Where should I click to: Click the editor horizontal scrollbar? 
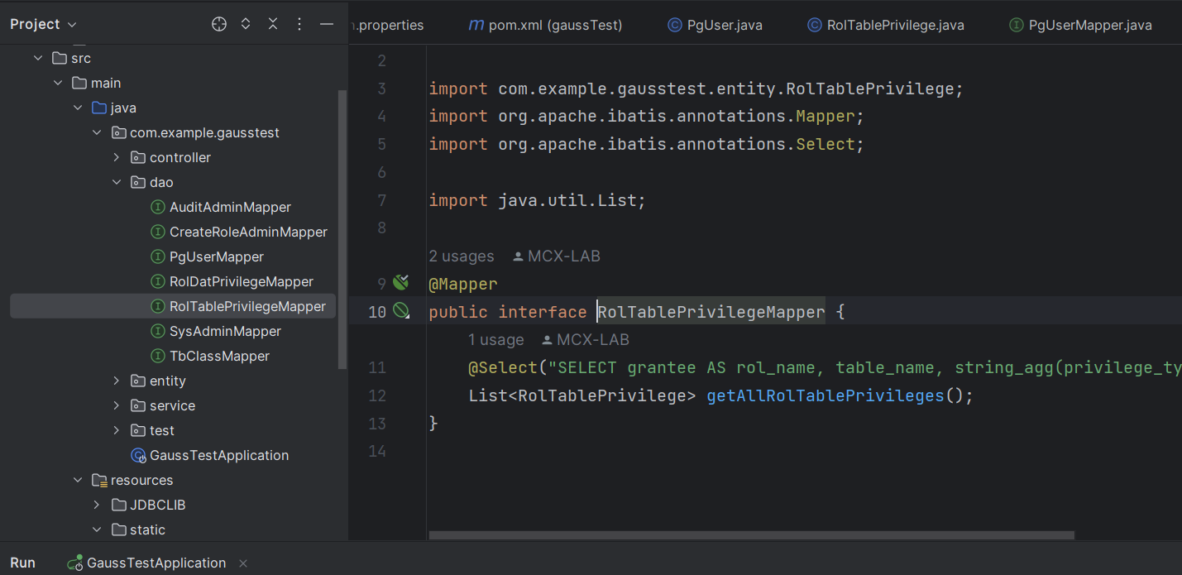751,535
